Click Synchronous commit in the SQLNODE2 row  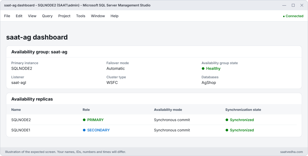coord(172,120)
